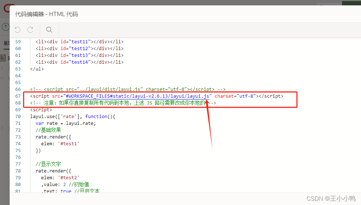Click the //显示文字 comment on line 77
The height and width of the screenshot is (205, 361).
point(48,164)
